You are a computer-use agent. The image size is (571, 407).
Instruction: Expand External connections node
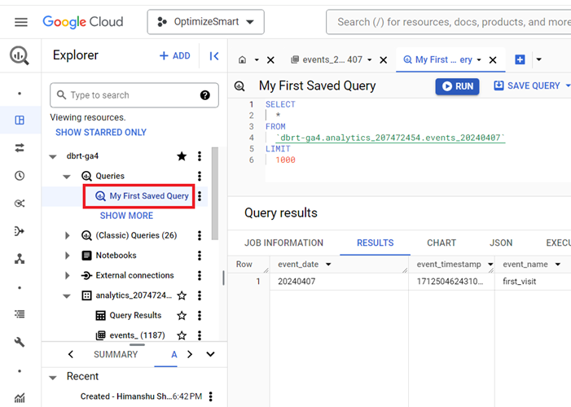68,276
